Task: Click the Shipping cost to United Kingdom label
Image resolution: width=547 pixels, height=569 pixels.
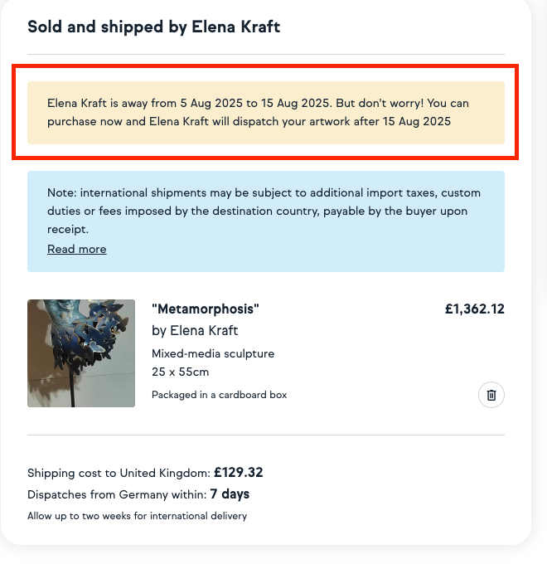Action: pos(119,473)
